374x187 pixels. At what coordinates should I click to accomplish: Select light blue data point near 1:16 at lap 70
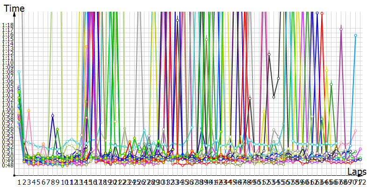click(x=355, y=35)
